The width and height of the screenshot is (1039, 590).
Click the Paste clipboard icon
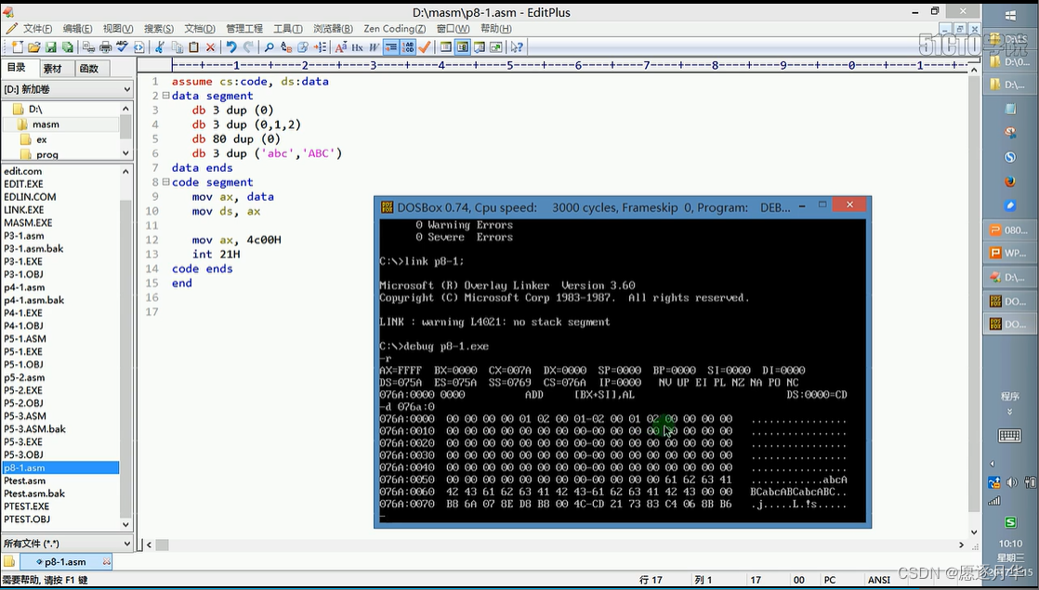tap(193, 47)
